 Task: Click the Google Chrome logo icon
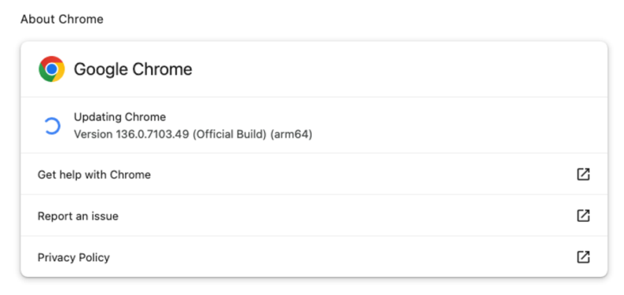[51, 69]
